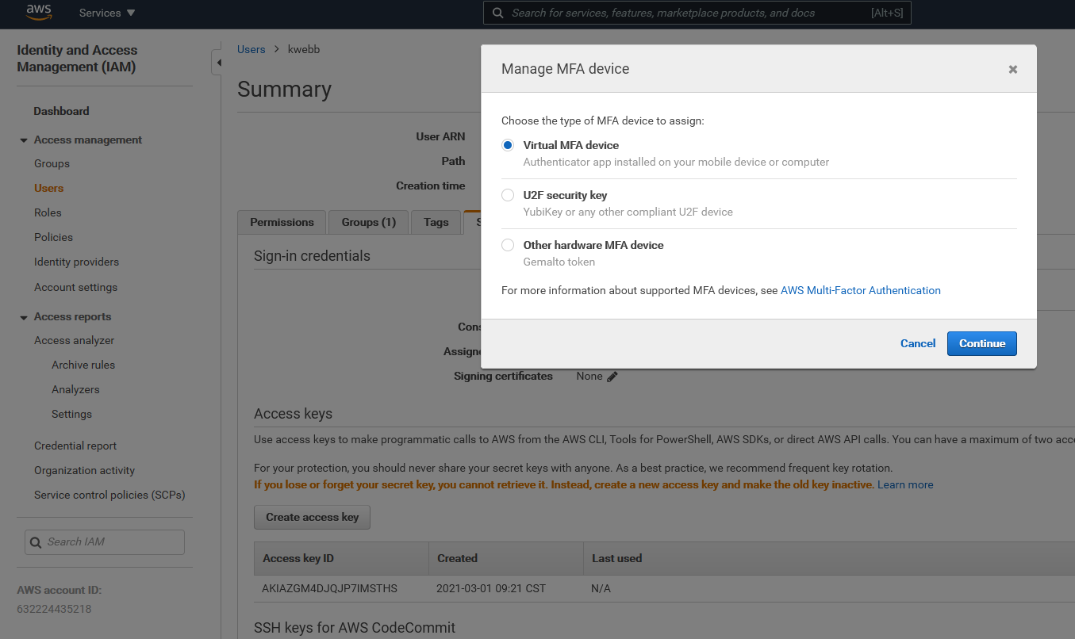1075x639 pixels.
Task: Collapse the Access reports section
Action: (23, 317)
